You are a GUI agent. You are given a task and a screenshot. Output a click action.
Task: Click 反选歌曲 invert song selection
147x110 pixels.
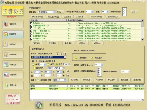[80, 17]
